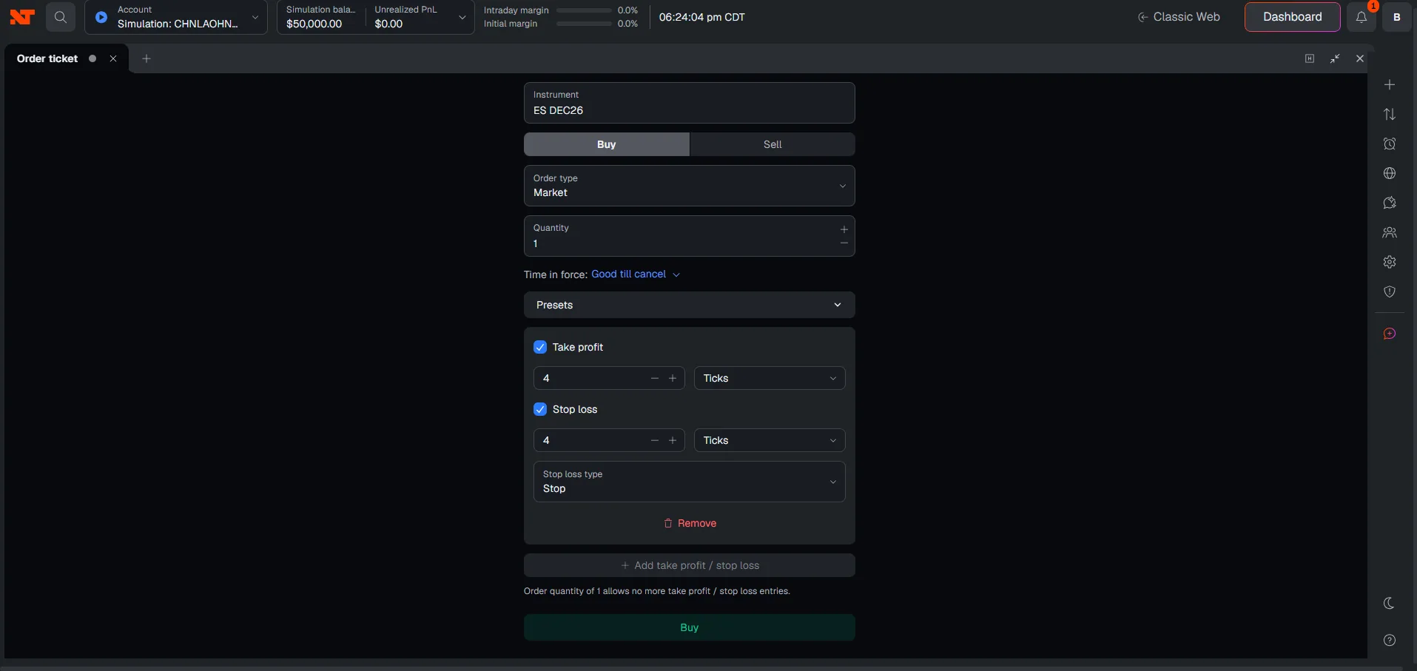Image resolution: width=1417 pixels, height=671 pixels.
Task: Click the notification bell icon
Action: pos(1362,17)
